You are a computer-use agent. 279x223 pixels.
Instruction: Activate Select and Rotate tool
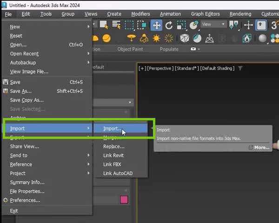point(169,25)
